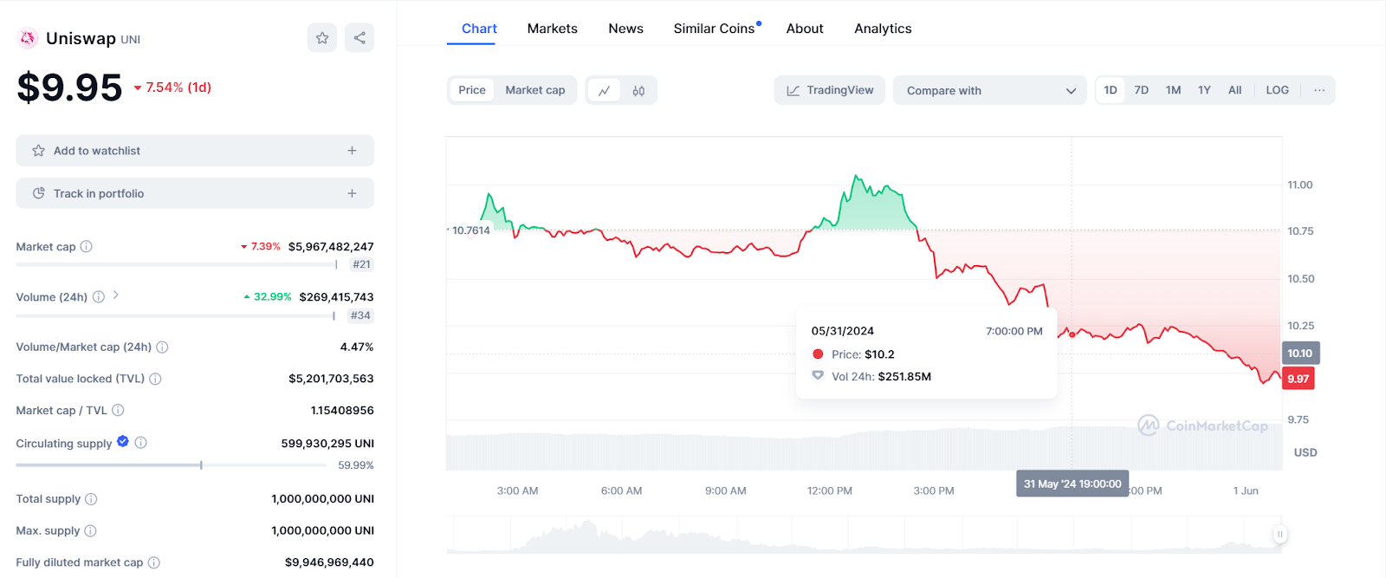This screenshot has height=578, width=1386.
Task: Click the info icon beside Max. supply
Action: point(90,531)
